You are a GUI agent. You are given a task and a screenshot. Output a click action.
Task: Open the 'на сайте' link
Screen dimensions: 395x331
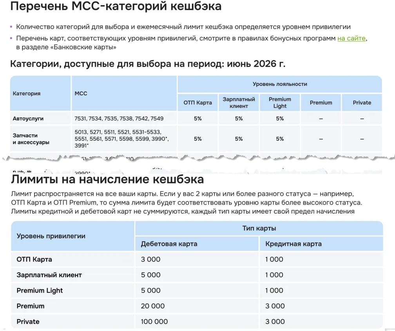(x=352, y=38)
